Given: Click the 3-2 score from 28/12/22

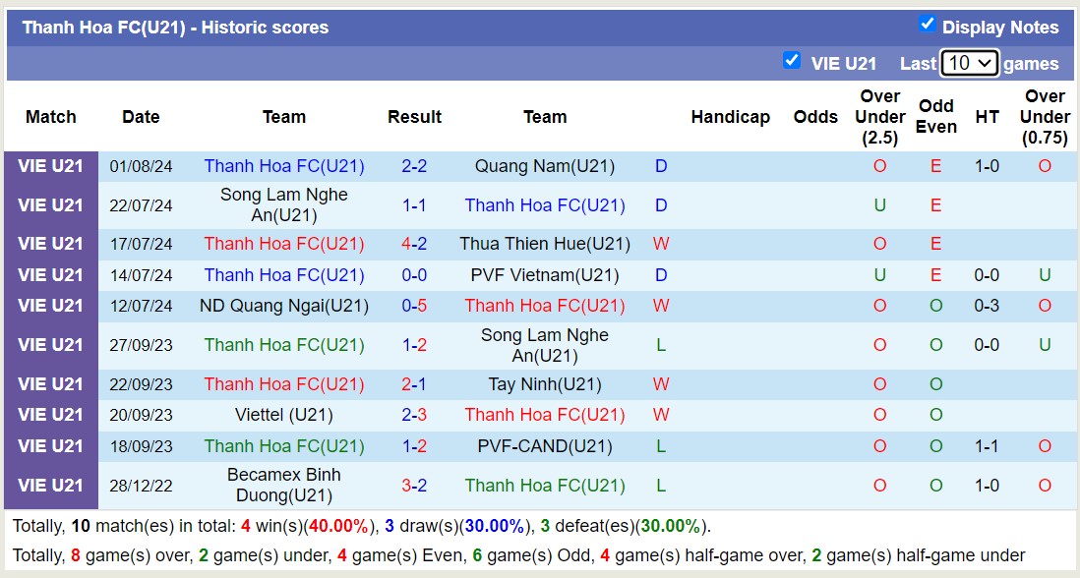Looking at the screenshot, I should pos(414,485).
